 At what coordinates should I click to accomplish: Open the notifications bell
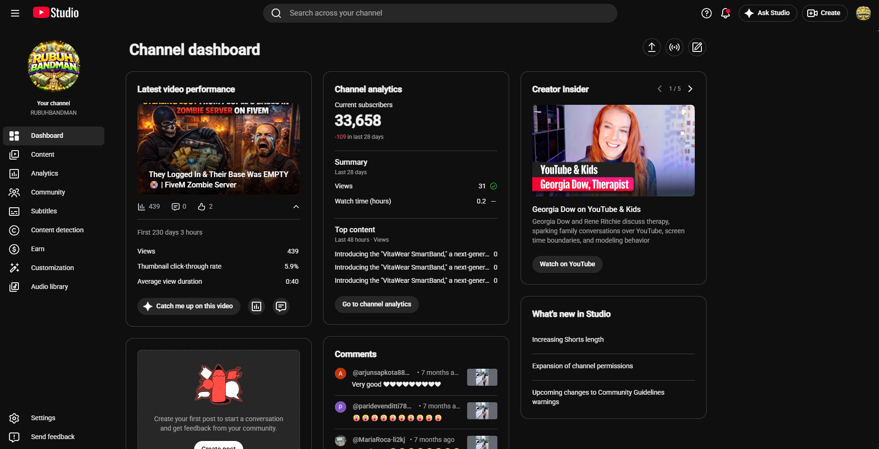tap(725, 13)
